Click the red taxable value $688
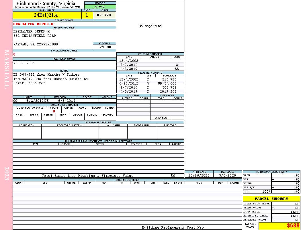 [x=293, y=226]
